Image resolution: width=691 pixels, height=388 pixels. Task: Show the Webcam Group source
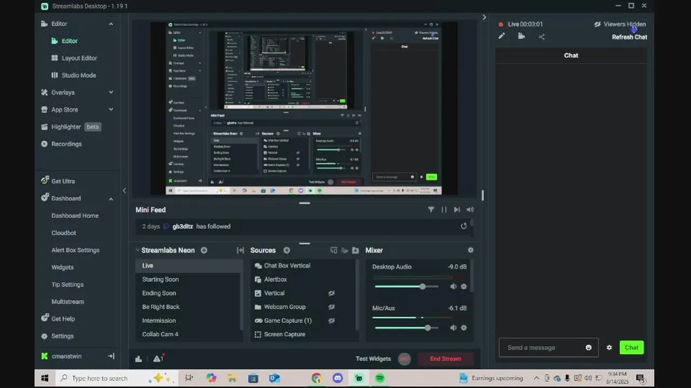[x=331, y=307]
